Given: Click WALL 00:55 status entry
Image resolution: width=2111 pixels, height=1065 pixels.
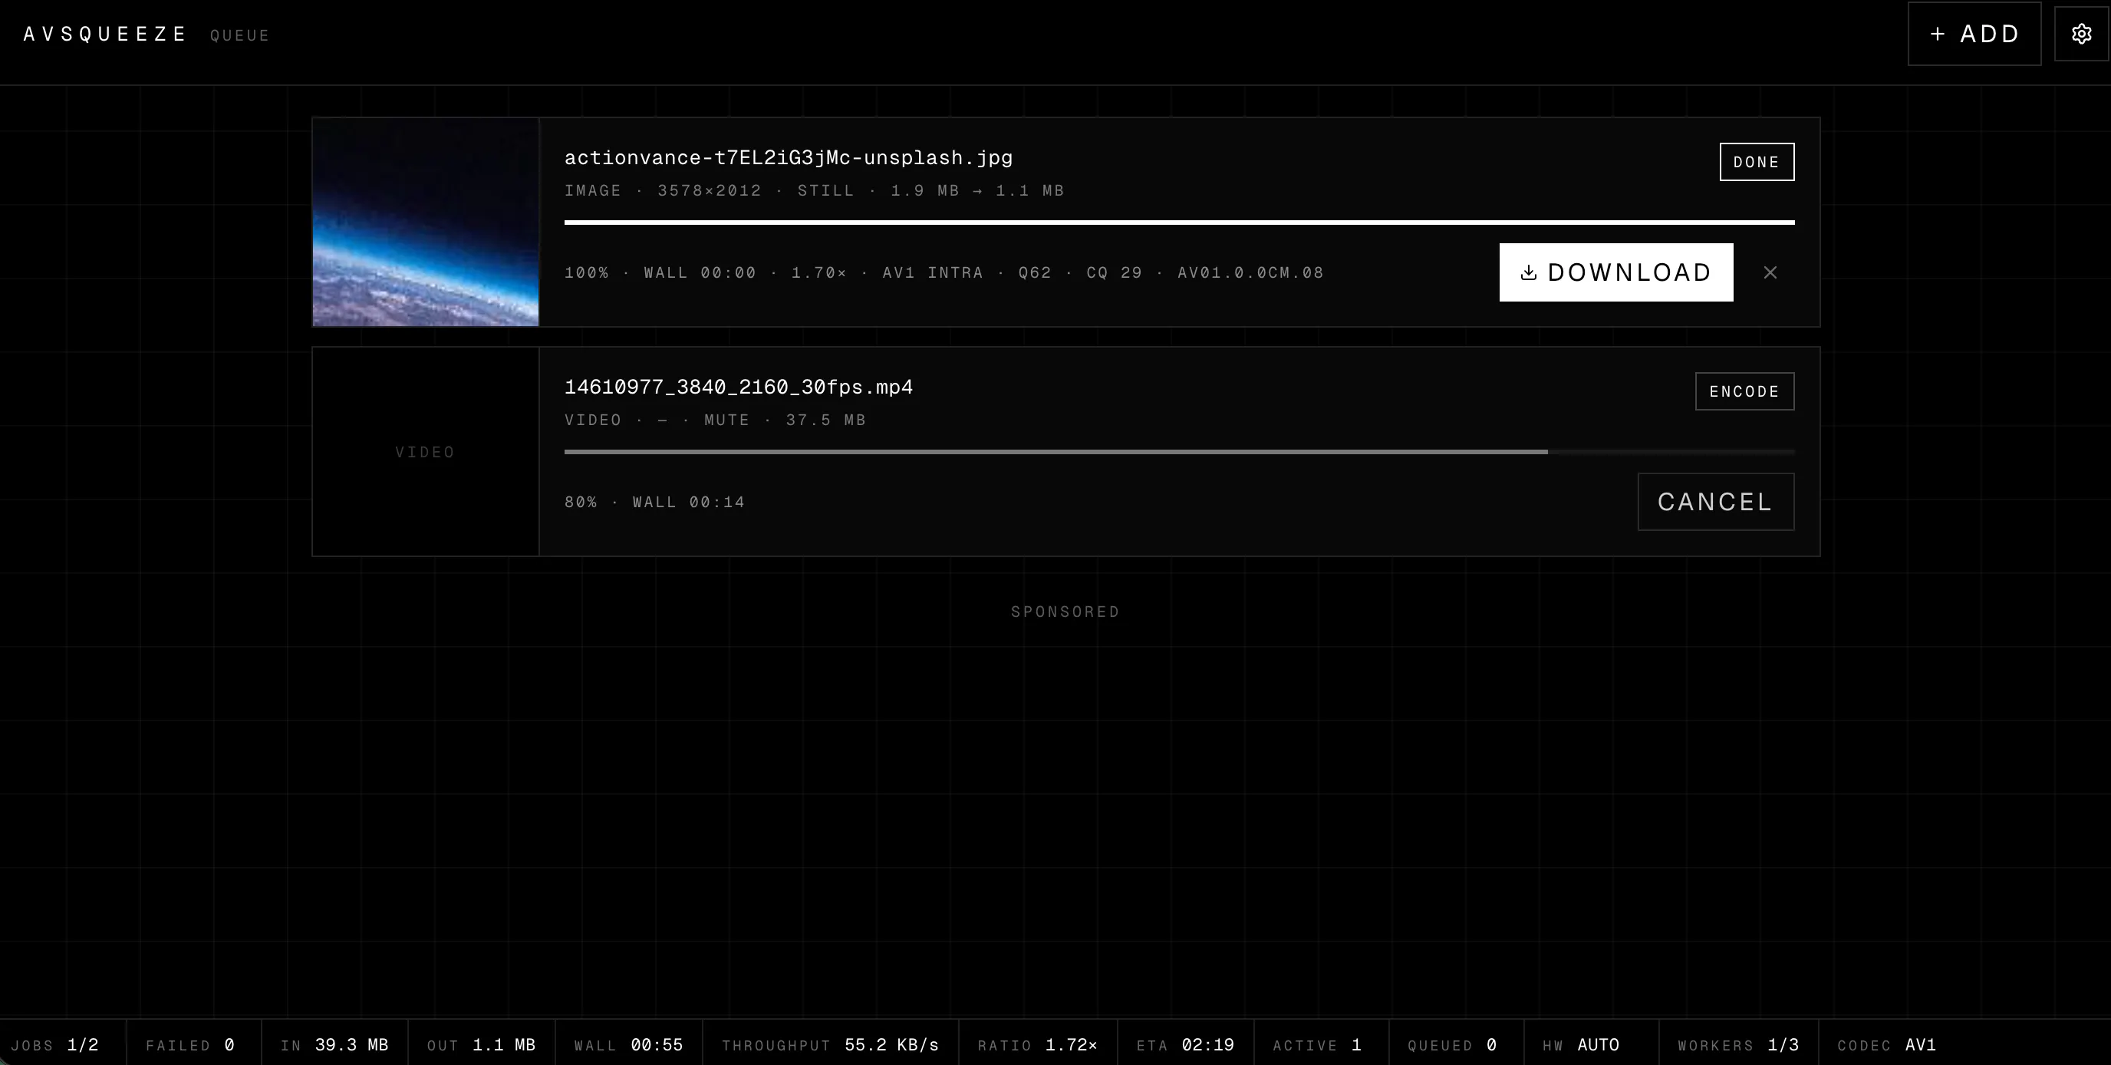Looking at the screenshot, I should (628, 1045).
